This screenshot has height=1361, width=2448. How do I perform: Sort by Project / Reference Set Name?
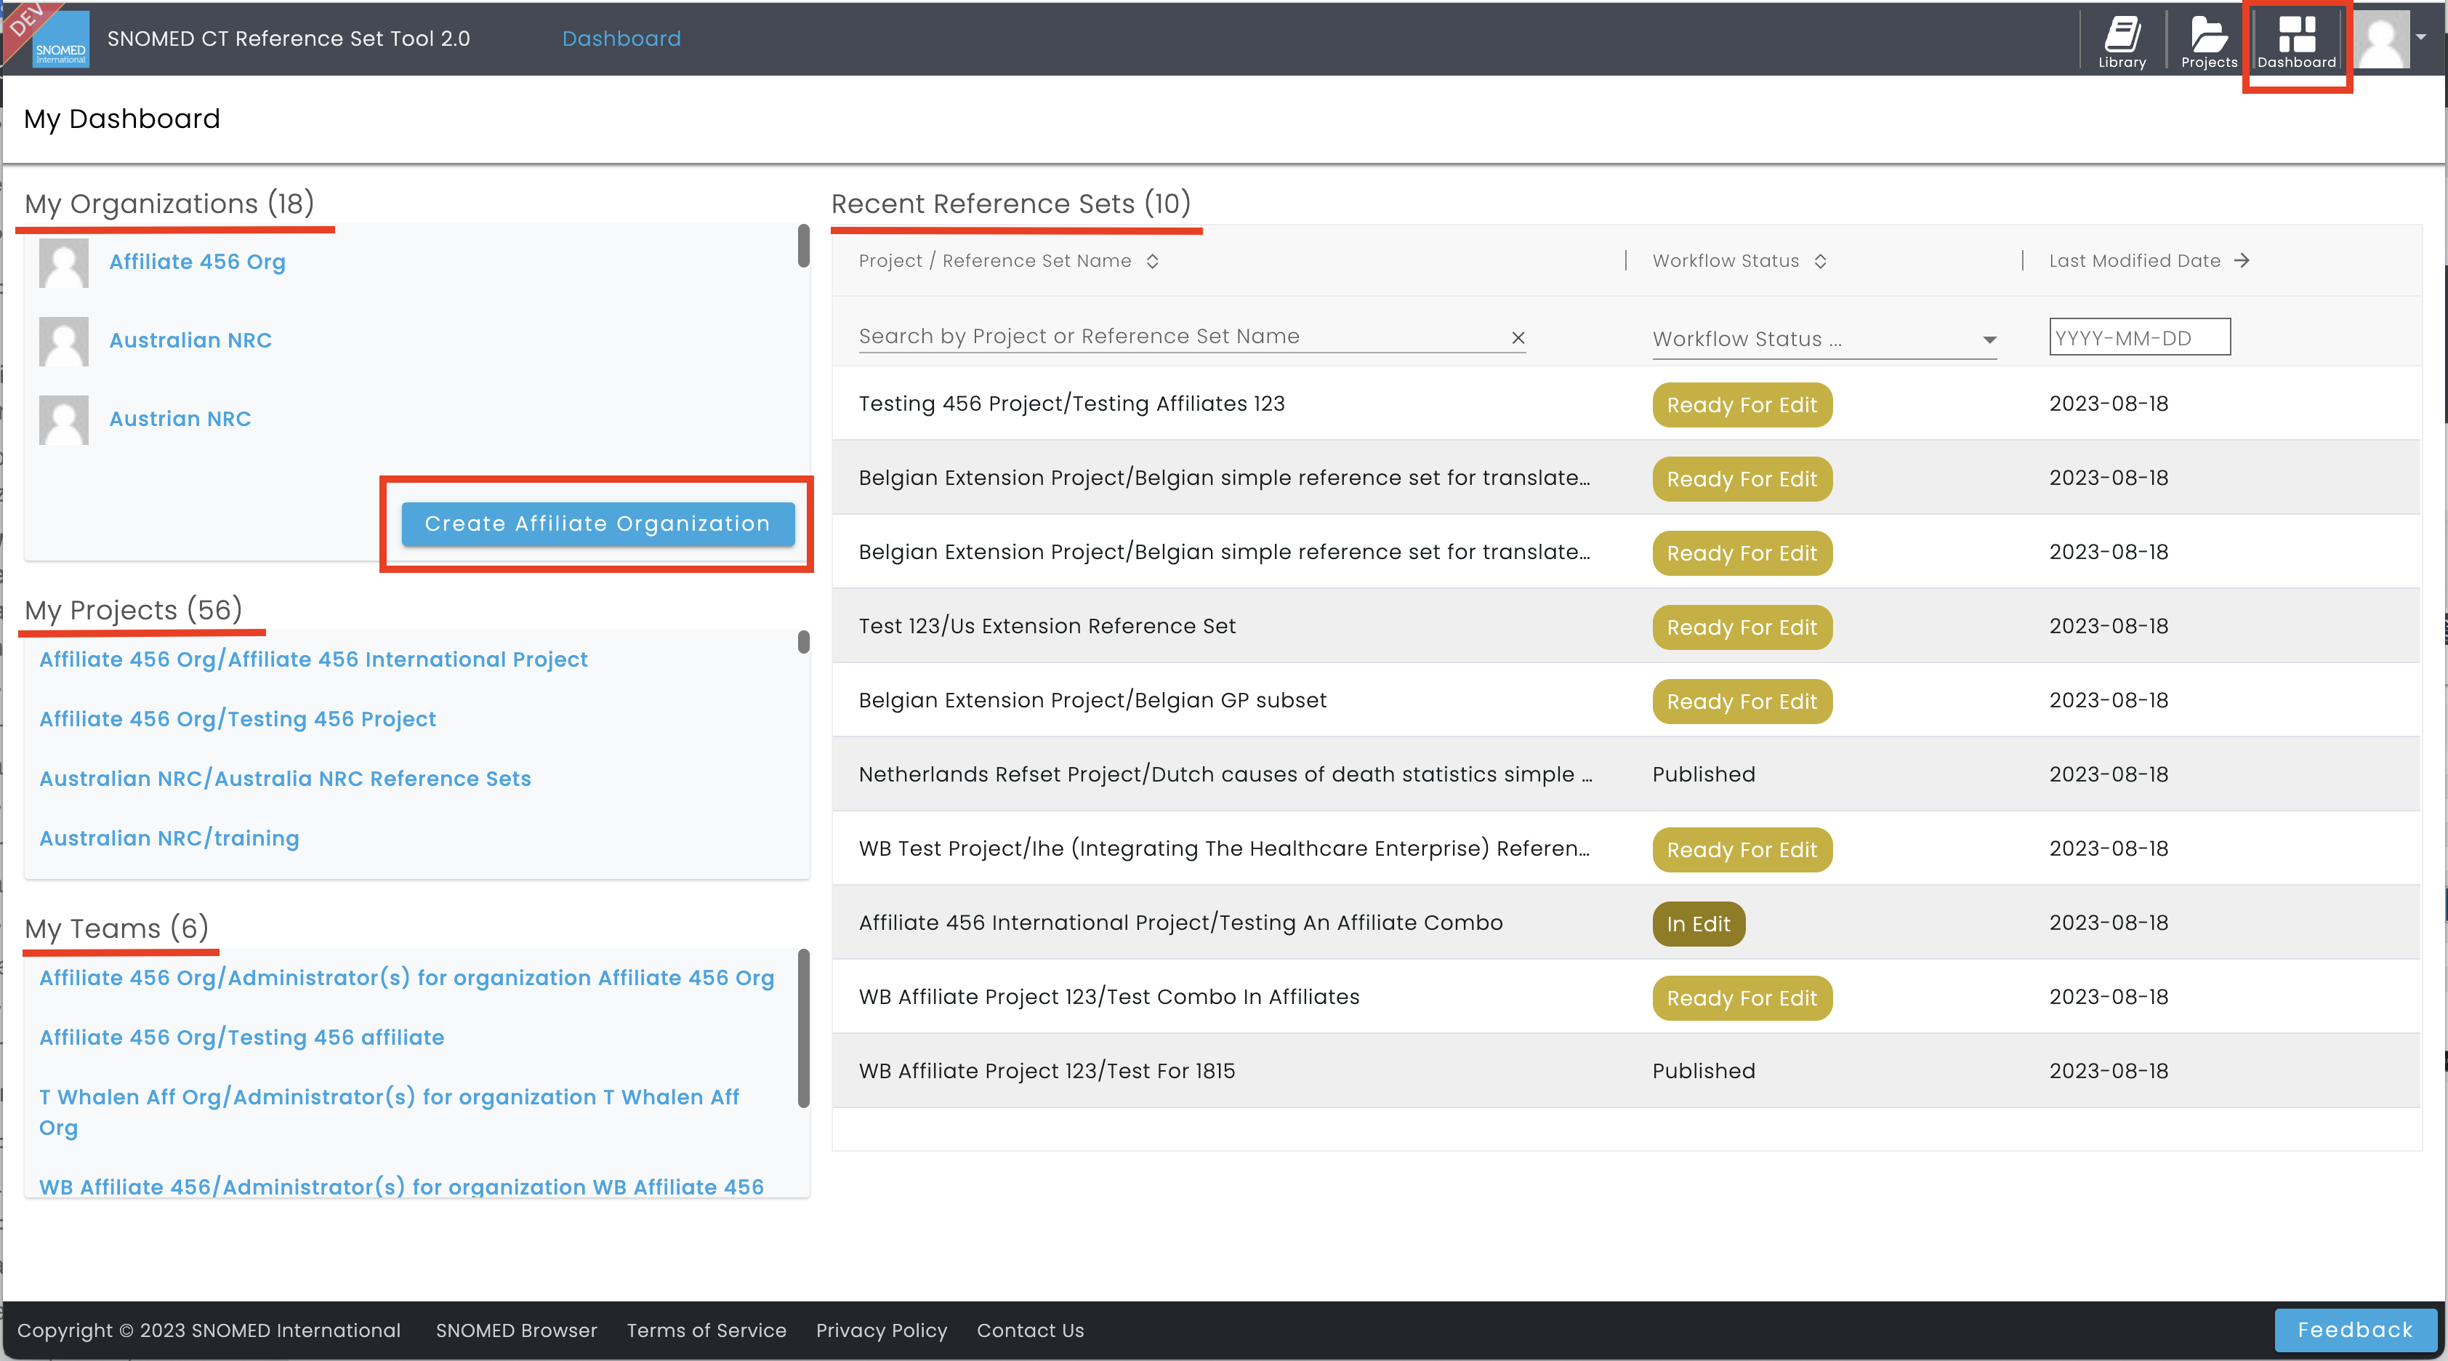click(1153, 261)
